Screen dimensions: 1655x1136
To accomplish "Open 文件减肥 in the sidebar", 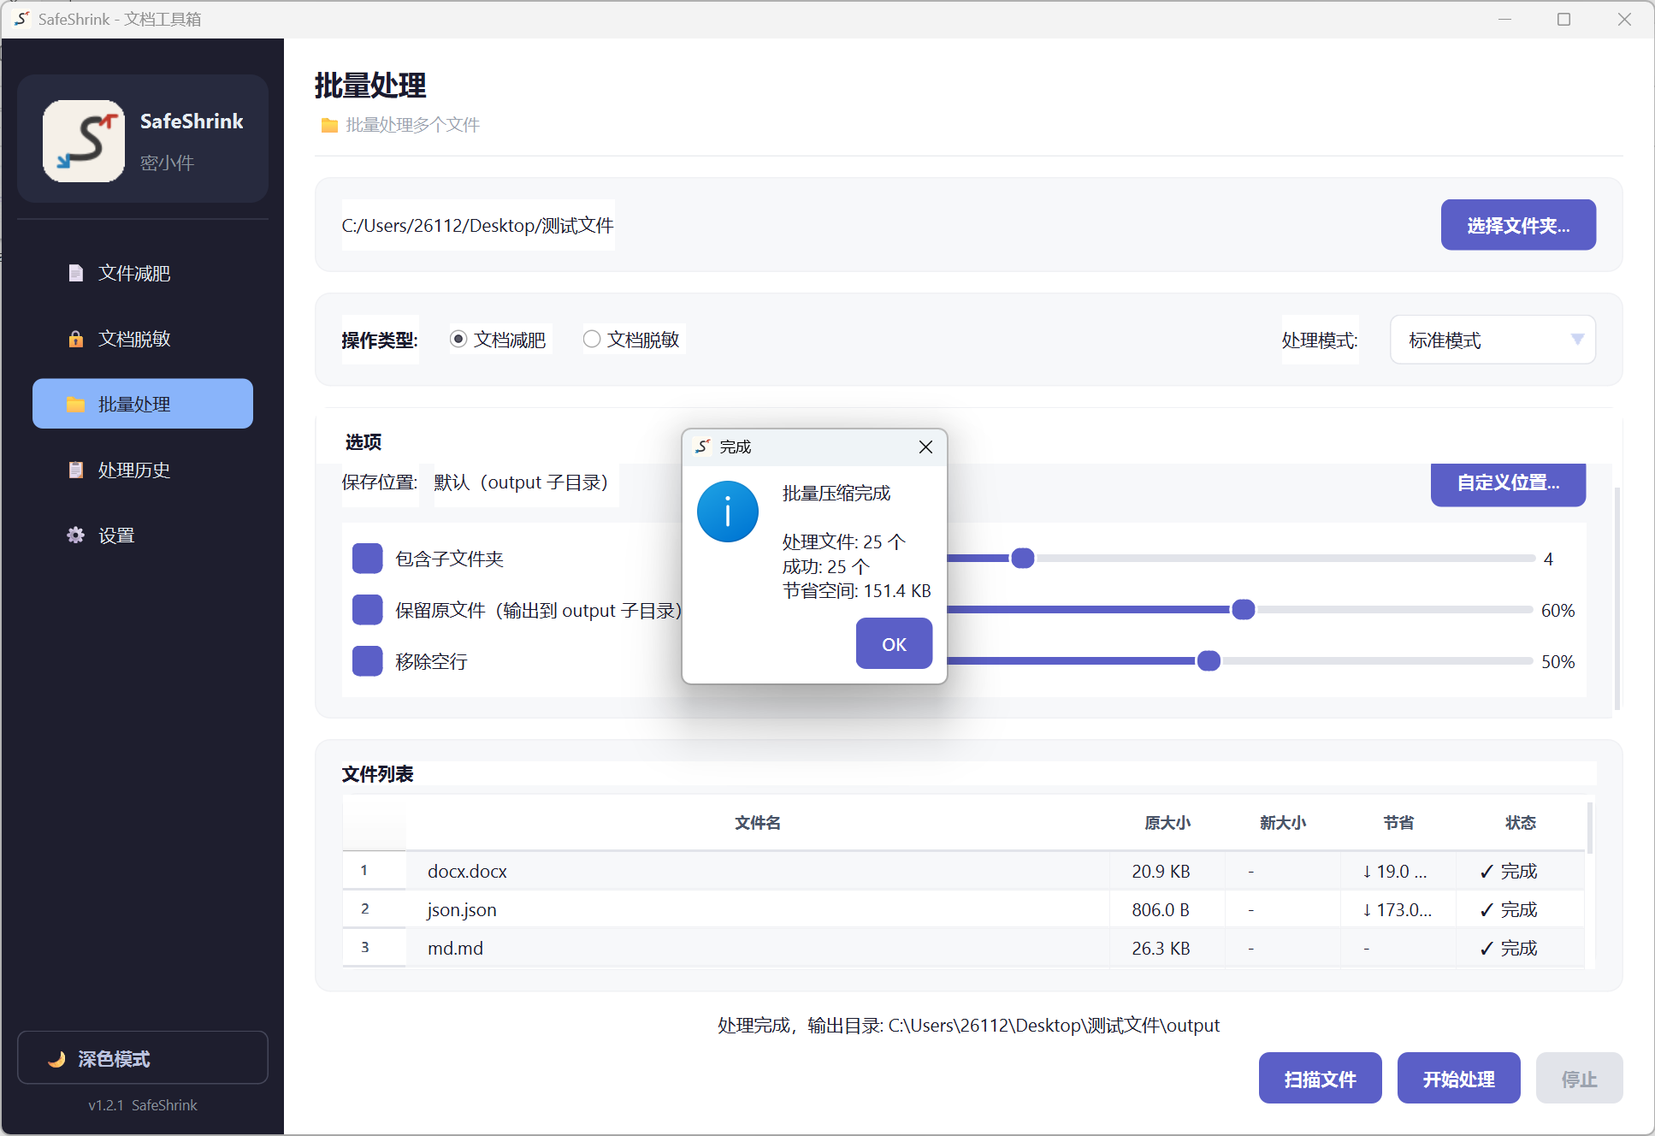I will [x=143, y=273].
